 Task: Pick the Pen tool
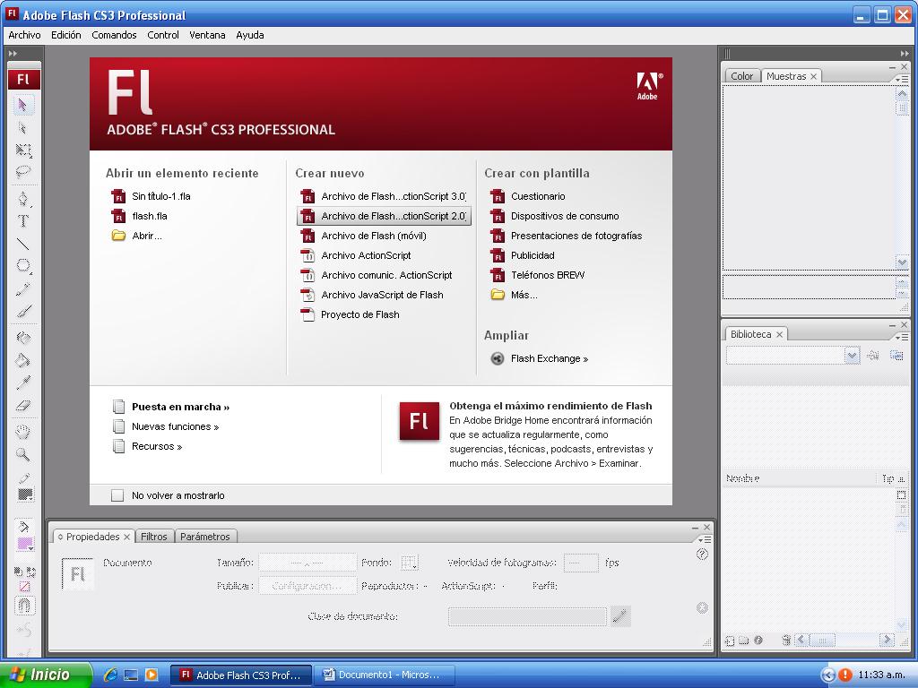24,199
